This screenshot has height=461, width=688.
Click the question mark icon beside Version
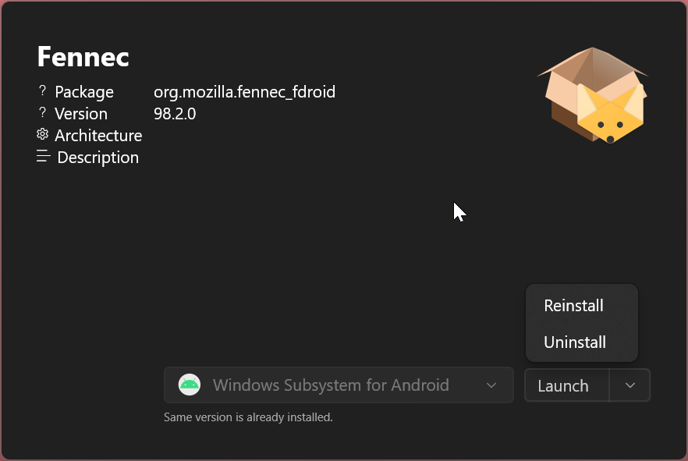(43, 112)
